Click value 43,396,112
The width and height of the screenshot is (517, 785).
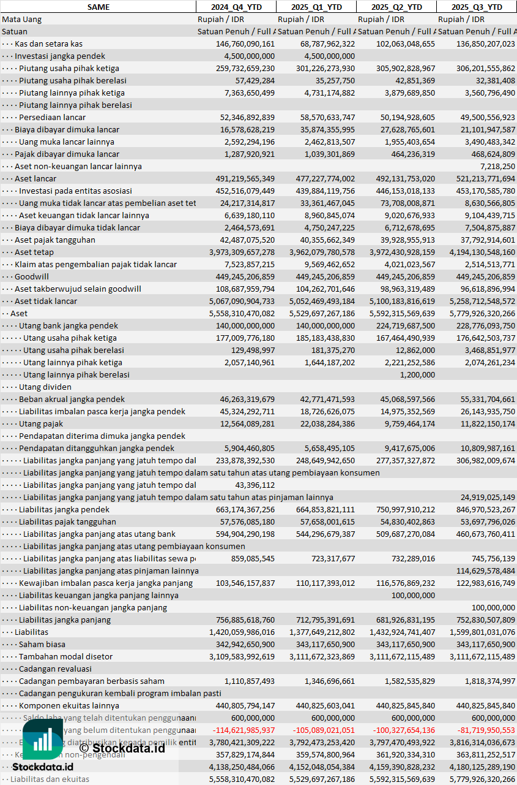[x=255, y=485]
